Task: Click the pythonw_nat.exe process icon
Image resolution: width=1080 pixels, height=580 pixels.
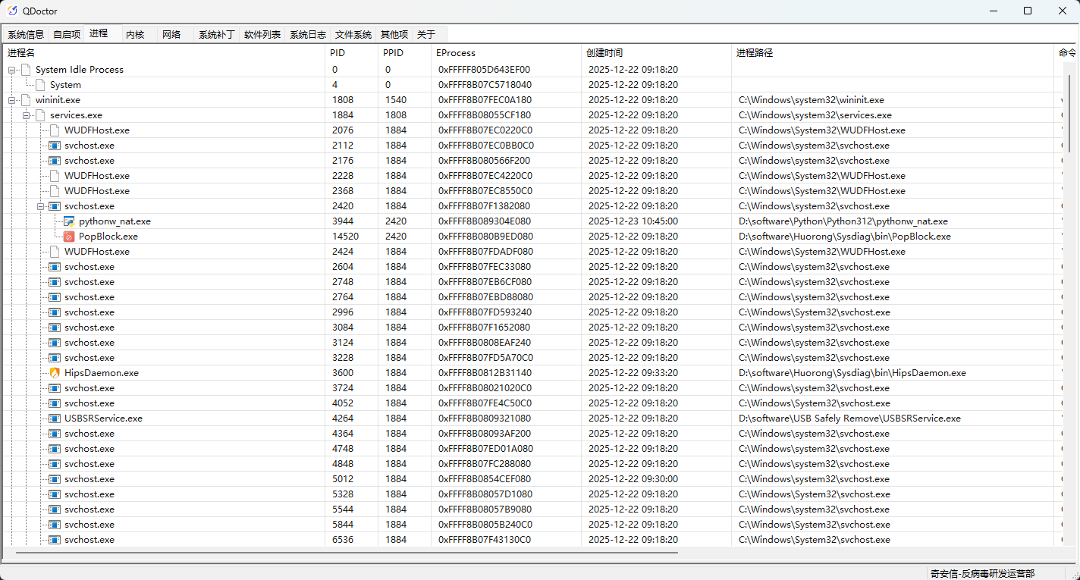Action: pos(69,221)
